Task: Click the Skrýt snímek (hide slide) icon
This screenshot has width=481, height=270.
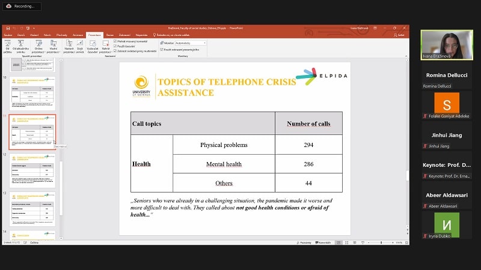Action: tap(80, 45)
